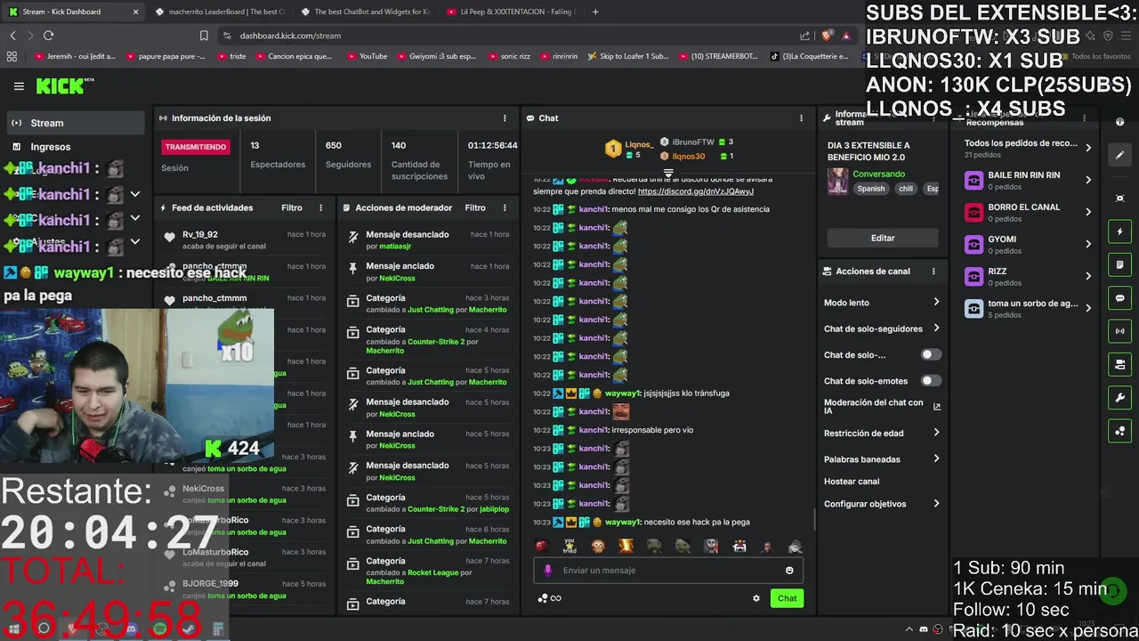Click the document notes icon in right toolbar
Screen dimensions: 1139x641
point(1120,264)
